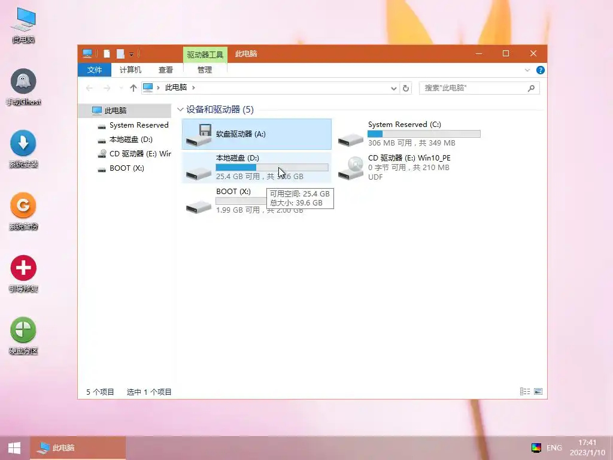Open the 此电脑 desktop icon

pos(23,25)
